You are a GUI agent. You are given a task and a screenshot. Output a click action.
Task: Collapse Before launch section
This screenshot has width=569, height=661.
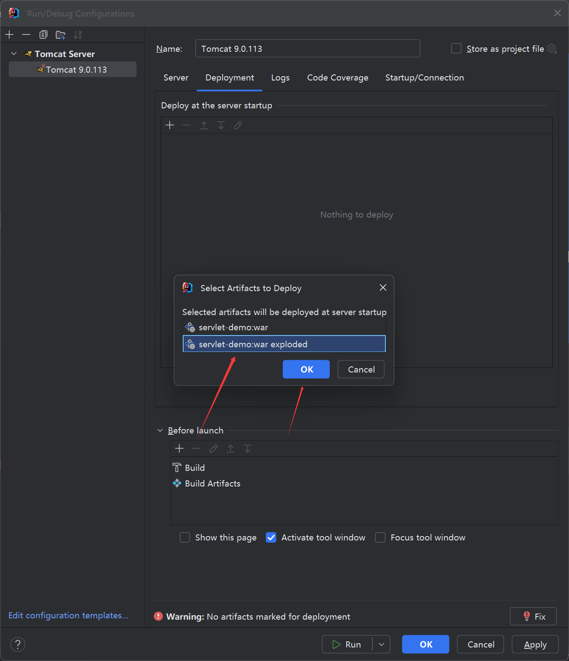[160, 430]
